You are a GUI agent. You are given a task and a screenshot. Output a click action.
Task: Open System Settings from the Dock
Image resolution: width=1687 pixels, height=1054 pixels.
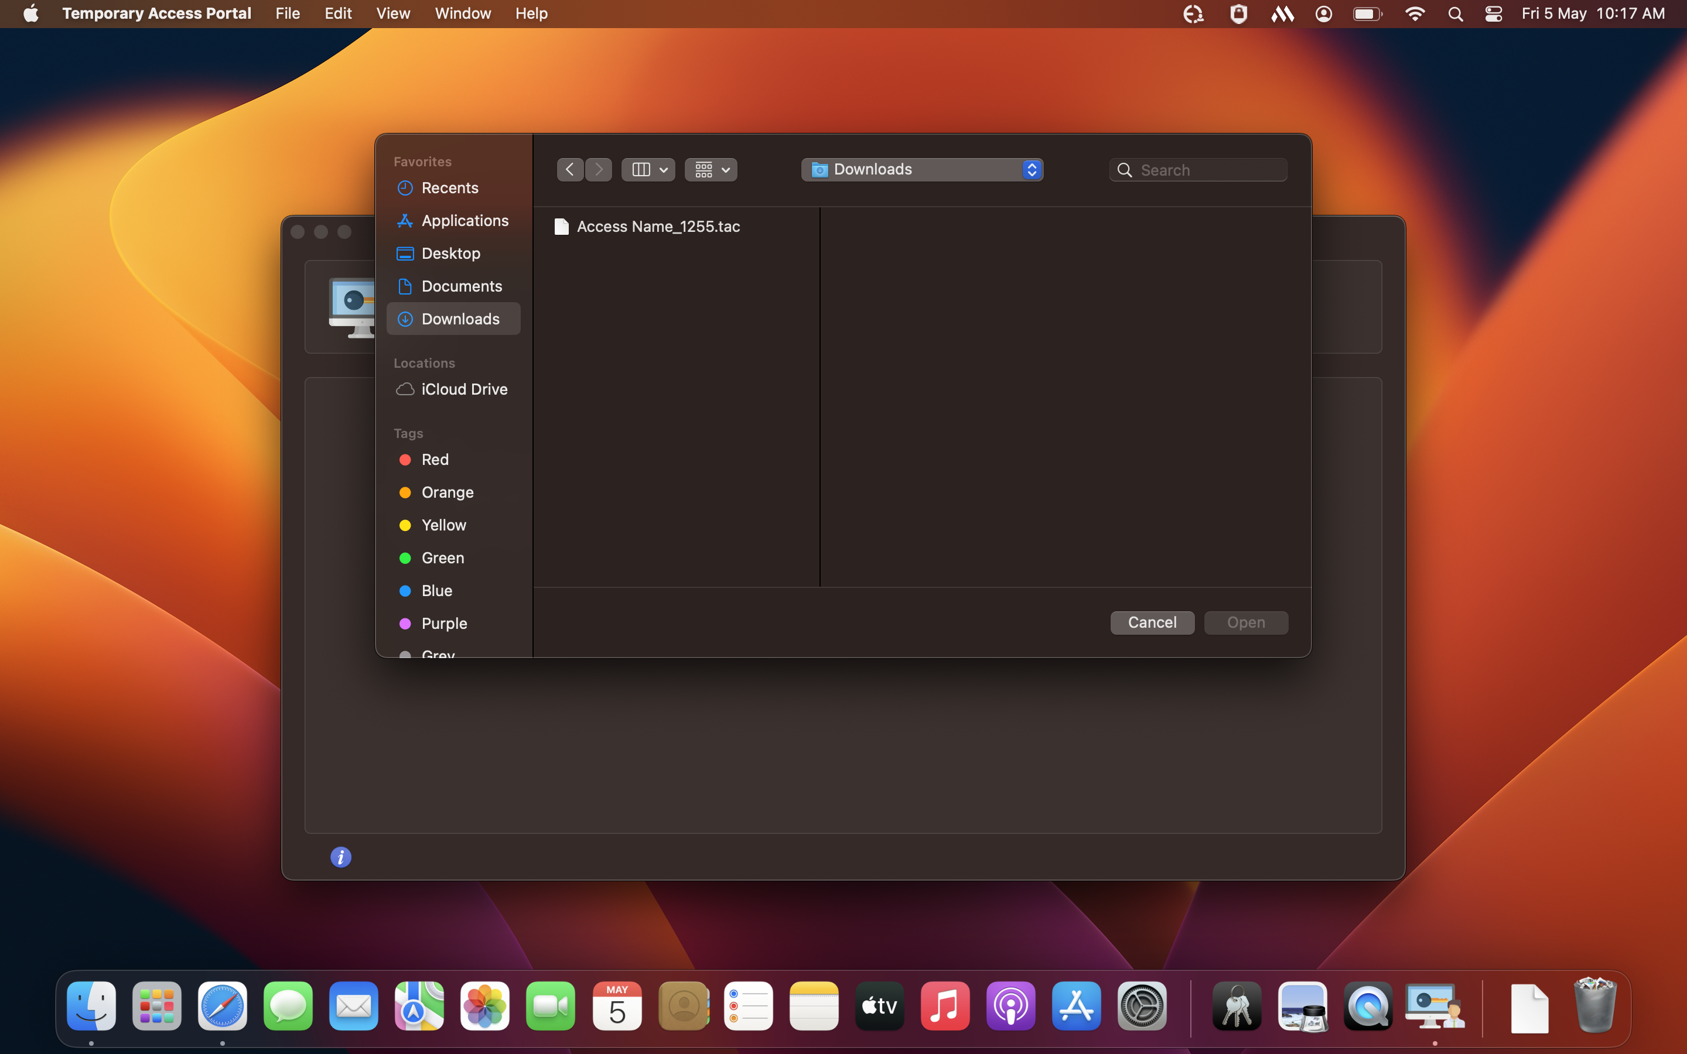[1142, 1007]
